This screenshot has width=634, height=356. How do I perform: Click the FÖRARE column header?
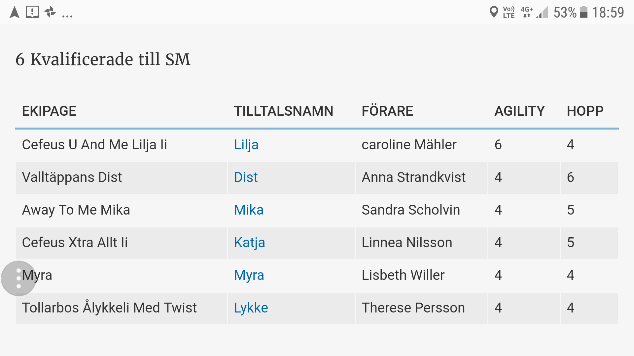coord(387,111)
